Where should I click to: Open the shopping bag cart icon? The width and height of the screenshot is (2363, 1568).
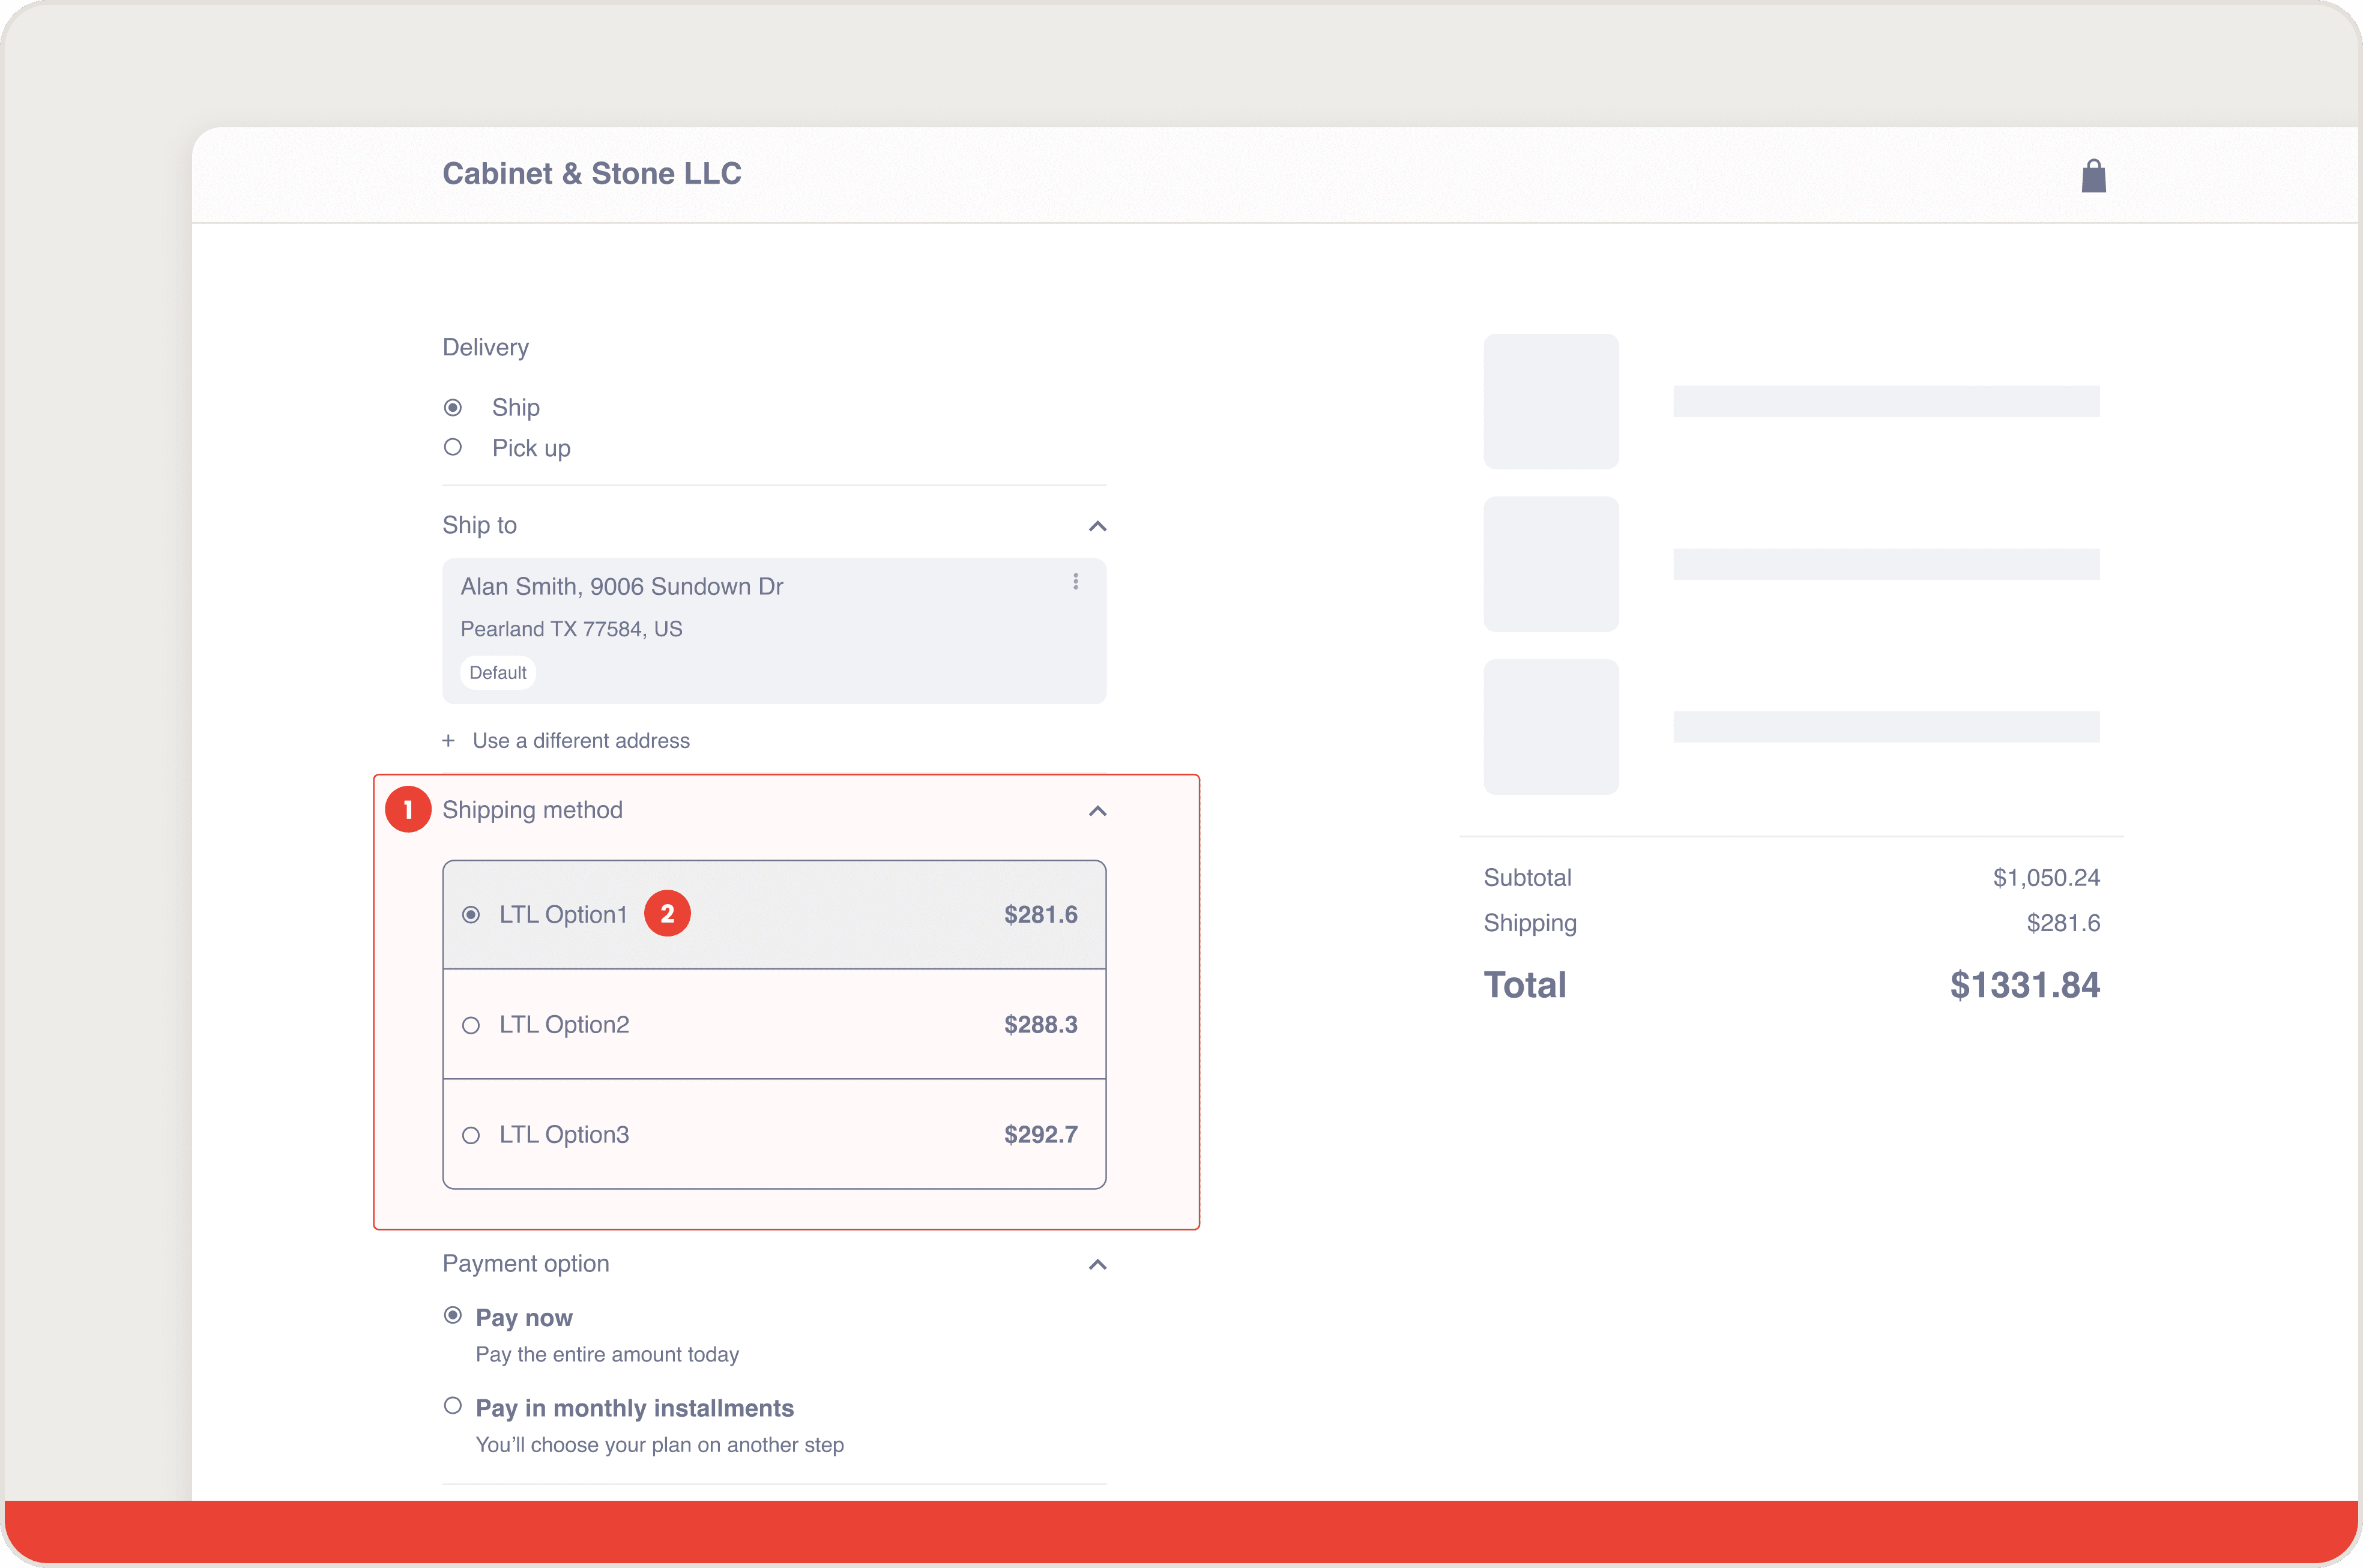[2093, 176]
